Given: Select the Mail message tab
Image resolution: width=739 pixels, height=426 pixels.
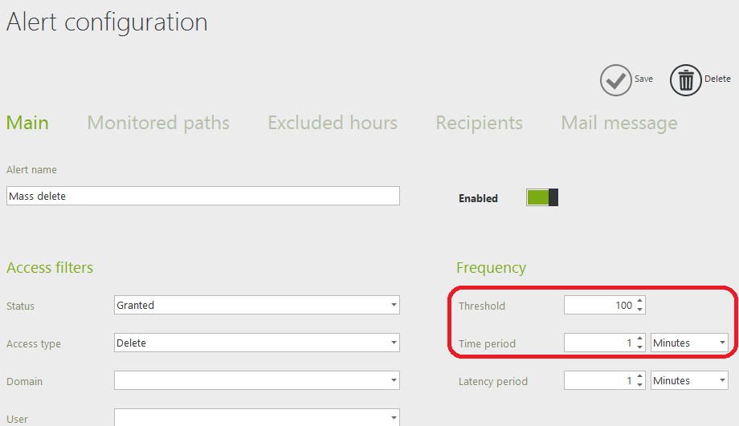Looking at the screenshot, I should click(x=619, y=123).
